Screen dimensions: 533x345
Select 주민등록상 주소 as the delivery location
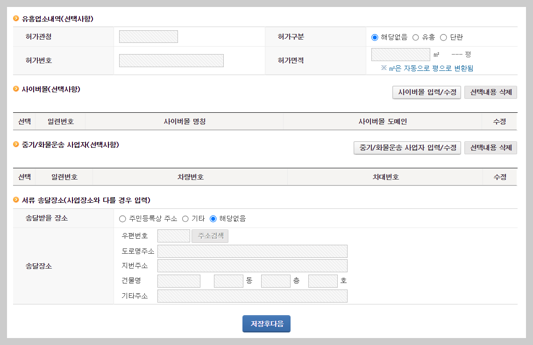coord(122,218)
